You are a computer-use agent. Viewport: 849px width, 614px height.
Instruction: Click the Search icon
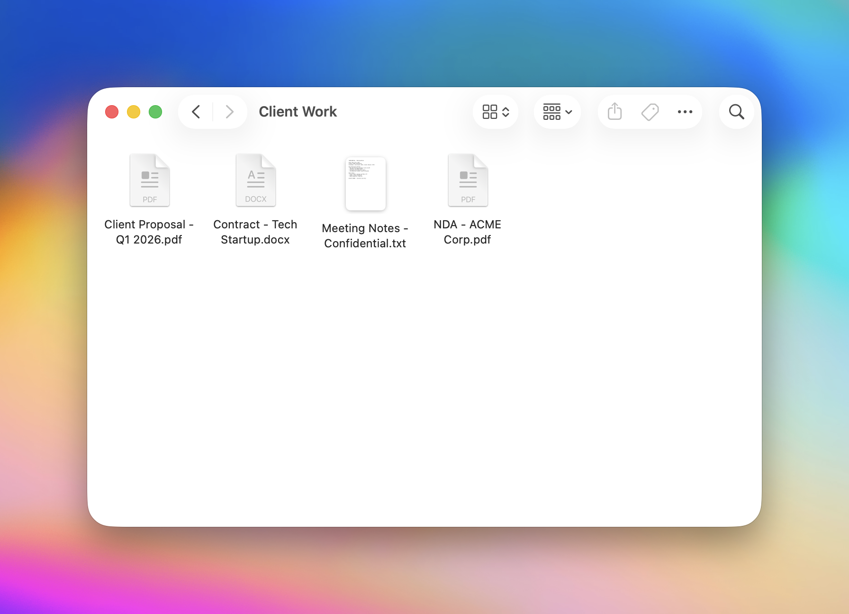coord(736,112)
